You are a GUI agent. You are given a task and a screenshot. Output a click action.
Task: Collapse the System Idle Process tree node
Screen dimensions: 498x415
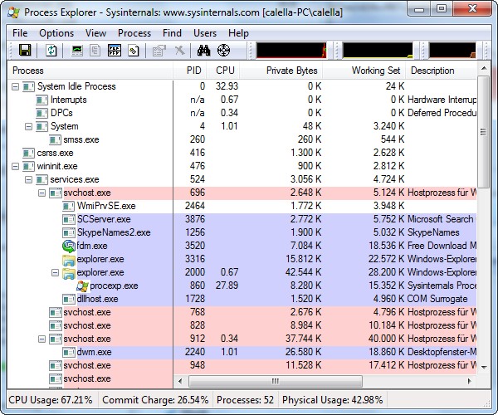click(15, 86)
